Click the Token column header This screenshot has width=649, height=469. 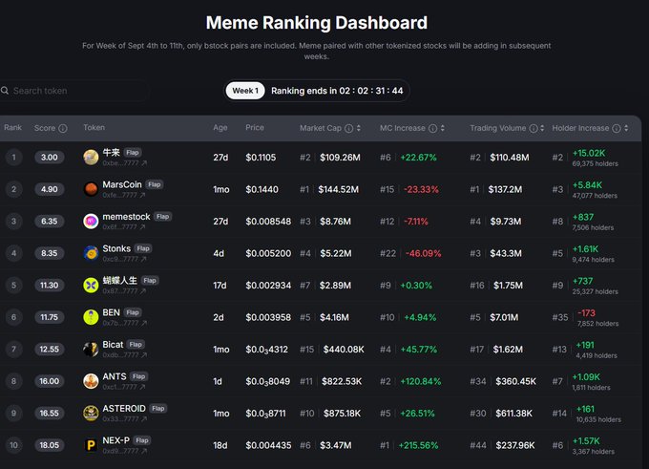(94, 128)
